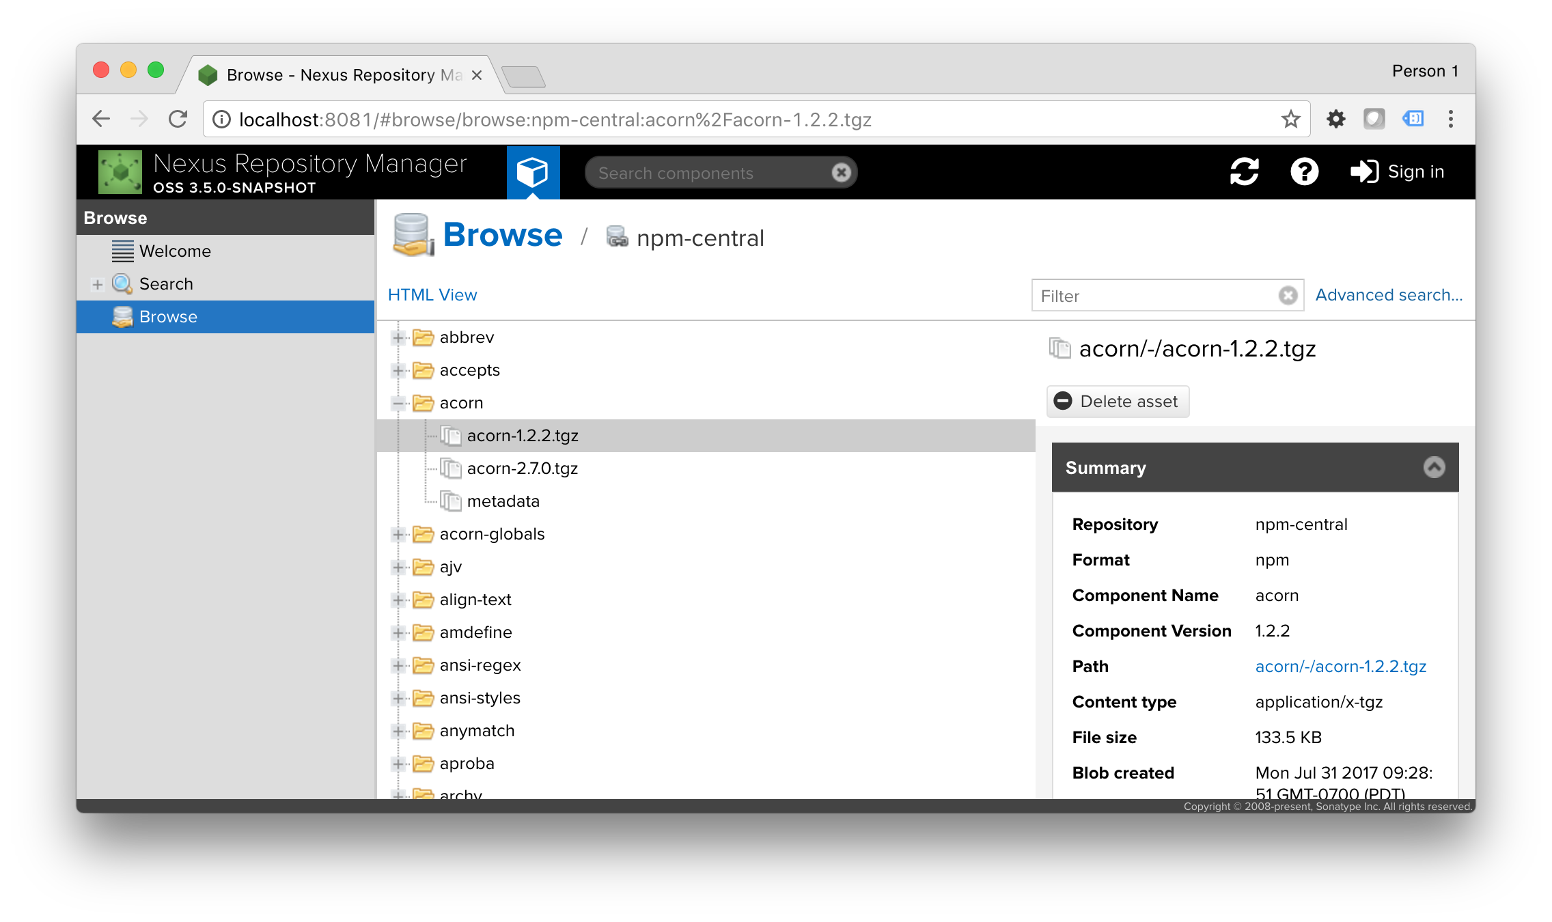The image size is (1552, 922).
Task: Collapse the Summary panel with its chevron
Action: click(1434, 467)
